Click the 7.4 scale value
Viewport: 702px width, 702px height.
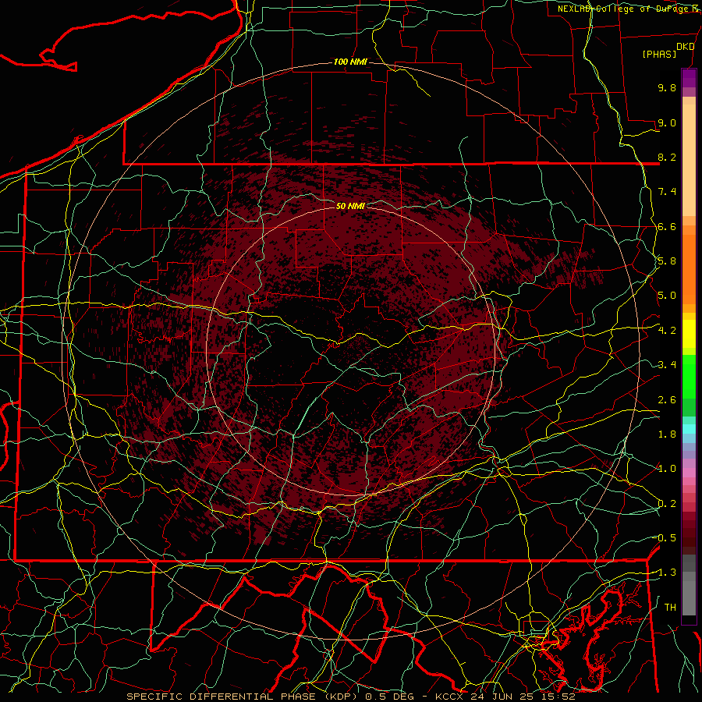[x=667, y=192]
